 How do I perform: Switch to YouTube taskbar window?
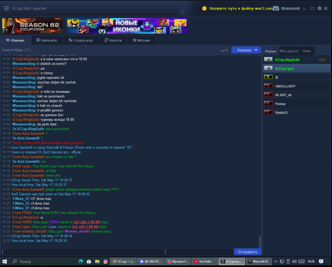[x=205, y=261]
